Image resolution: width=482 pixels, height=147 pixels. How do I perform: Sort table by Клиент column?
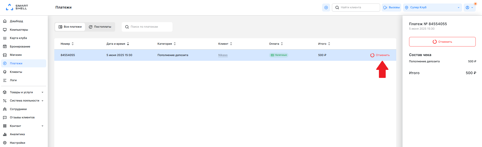(x=225, y=44)
